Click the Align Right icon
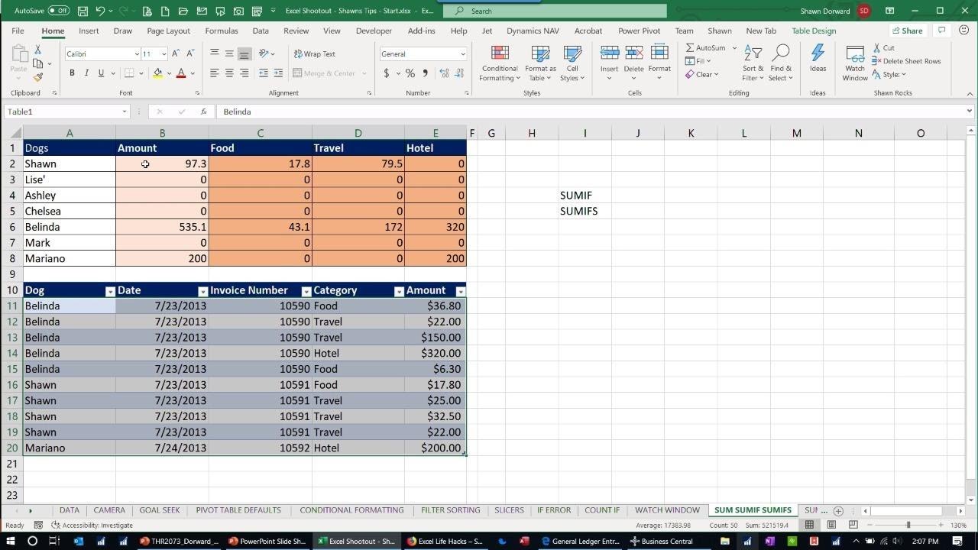Image resolution: width=978 pixels, height=550 pixels. [244, 73]
